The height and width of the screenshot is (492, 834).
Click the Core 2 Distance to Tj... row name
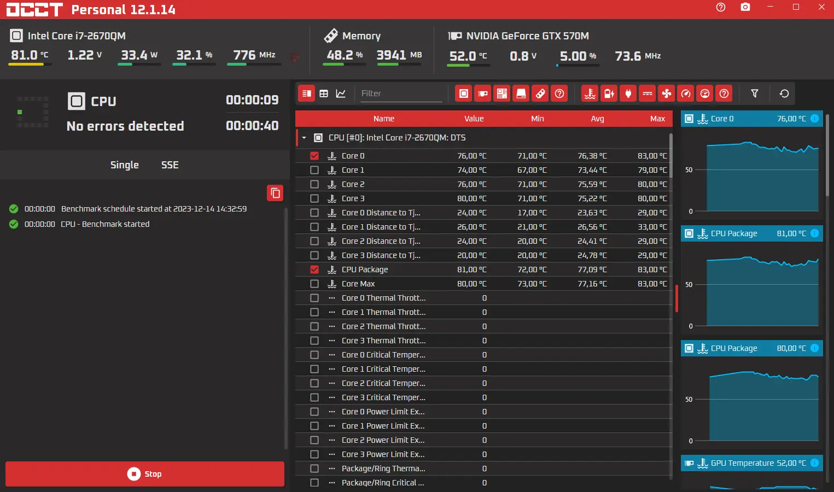click(381, 241)
